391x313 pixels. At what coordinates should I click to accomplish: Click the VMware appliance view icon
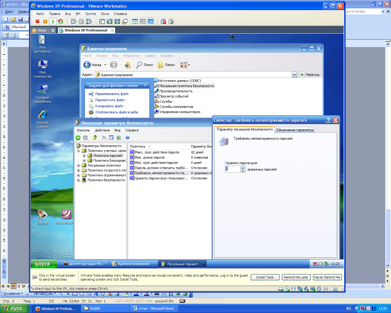click(x=143, y=21)
